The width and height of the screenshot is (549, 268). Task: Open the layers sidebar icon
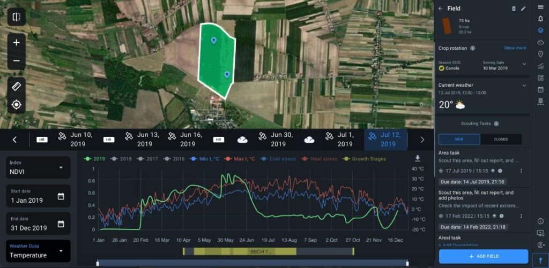540,30
